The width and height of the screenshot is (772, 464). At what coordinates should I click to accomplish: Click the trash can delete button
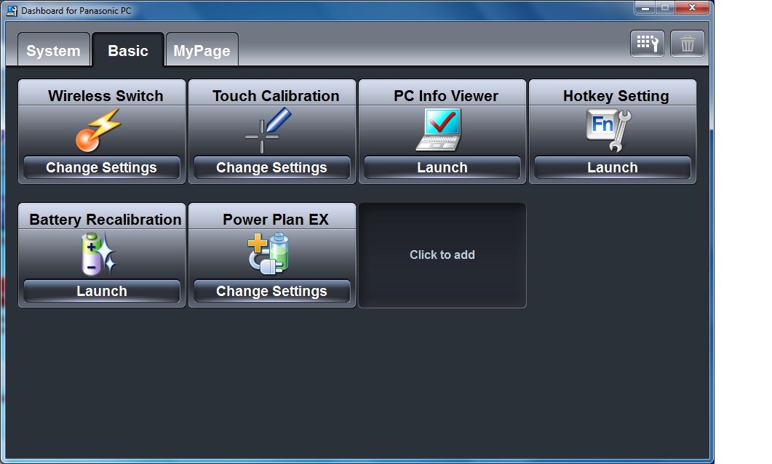688,44
